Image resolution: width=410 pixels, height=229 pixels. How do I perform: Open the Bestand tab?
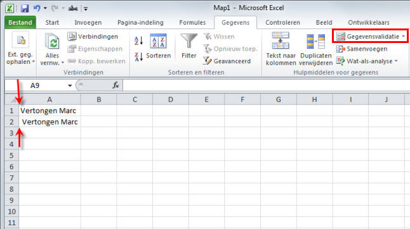(20, 23)
